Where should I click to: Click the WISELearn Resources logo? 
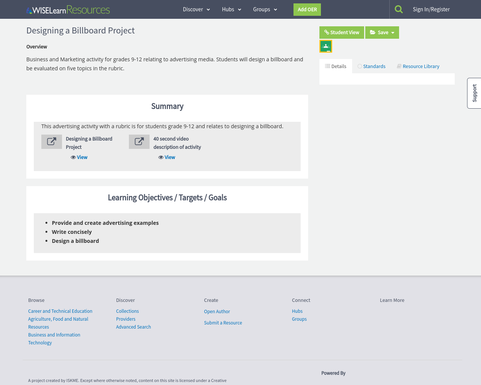click(68, 10)
